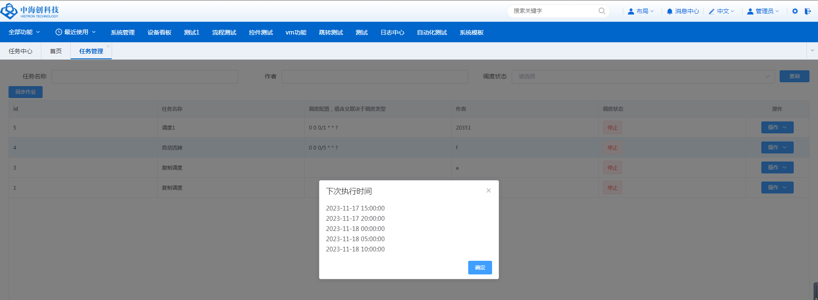The image size is (818, 300).
Task: Expand the tabs overflow chevron at right
Action: click(x=812, y=50)
